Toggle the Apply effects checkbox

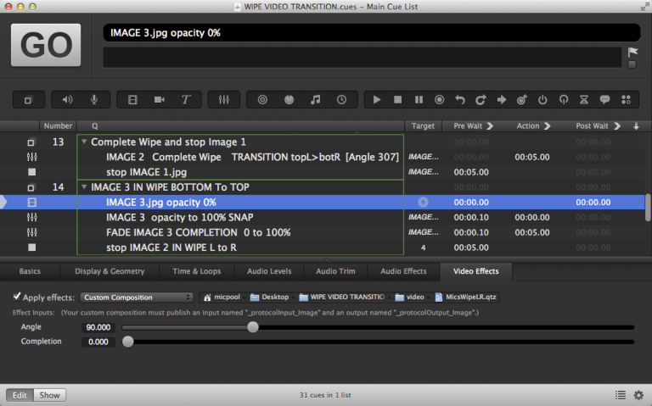tap(18, 297)
